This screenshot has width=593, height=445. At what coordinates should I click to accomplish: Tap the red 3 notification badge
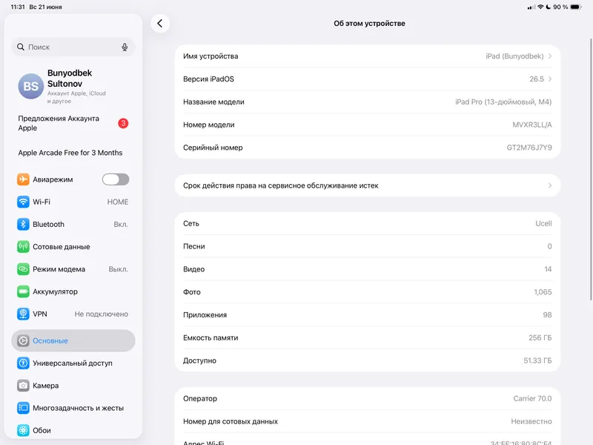123,123
